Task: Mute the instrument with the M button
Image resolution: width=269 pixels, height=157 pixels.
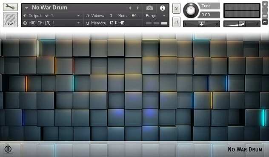Action: pos(176,22)
